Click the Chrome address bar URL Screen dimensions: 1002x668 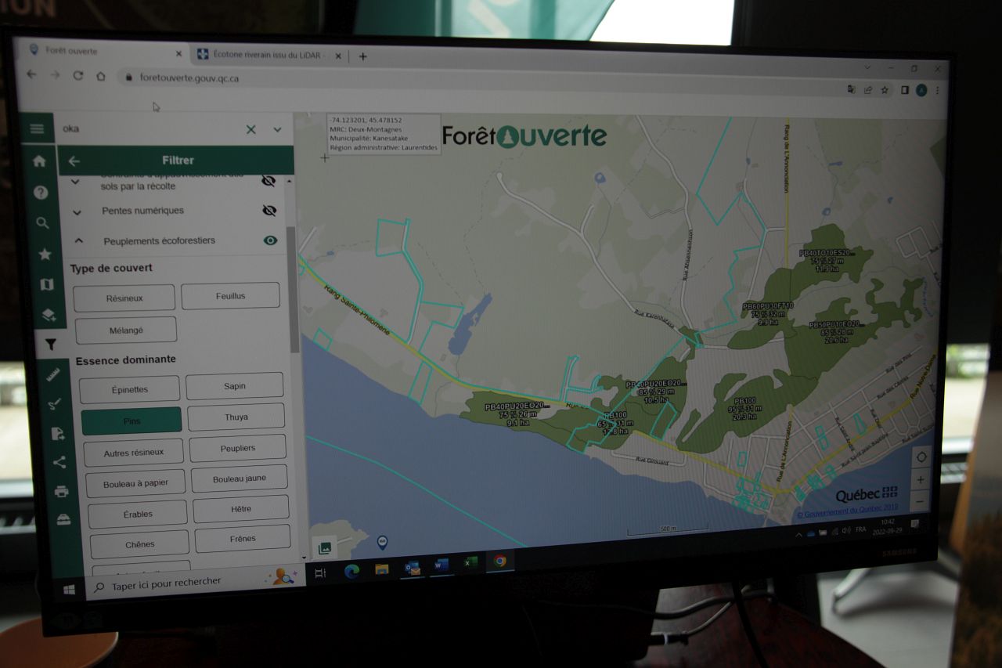(189, 78)
